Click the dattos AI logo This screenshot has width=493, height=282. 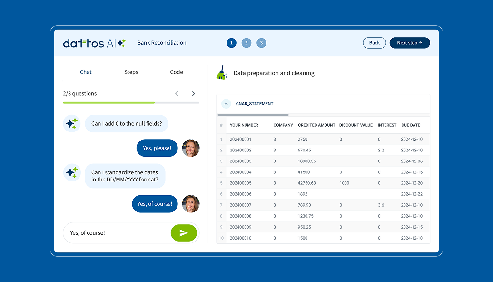coord(94,43)
